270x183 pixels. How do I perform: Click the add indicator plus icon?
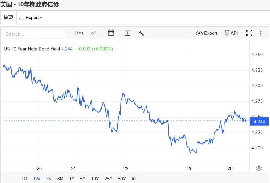(127, 33)
